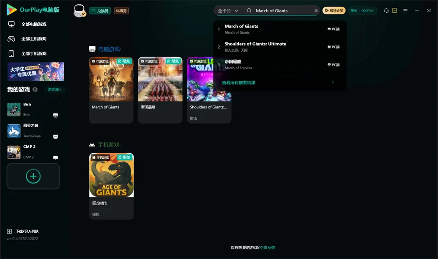The height and width of the screenshot is (259, 438).
Task: Click the CMP 2 game icon
Action: click(14, 152)
